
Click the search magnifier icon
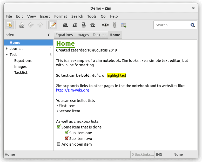point(193,25)
